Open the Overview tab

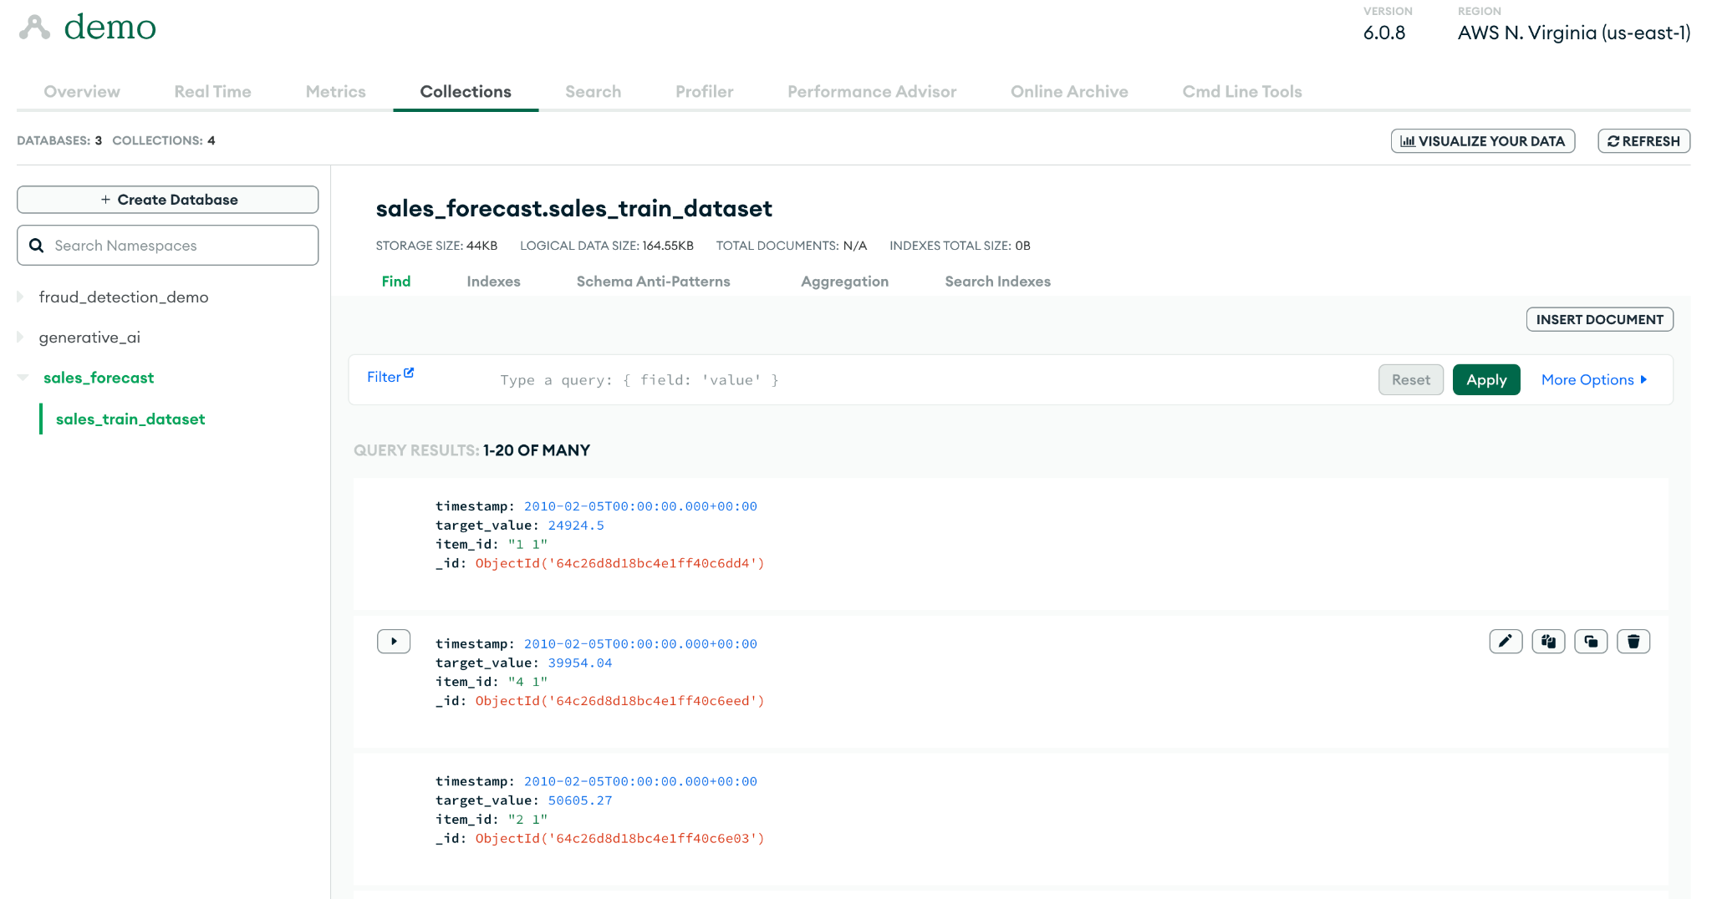point(82,92)
